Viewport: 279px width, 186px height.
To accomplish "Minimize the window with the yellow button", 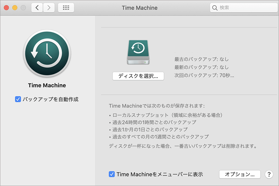I will click(15, 8).
